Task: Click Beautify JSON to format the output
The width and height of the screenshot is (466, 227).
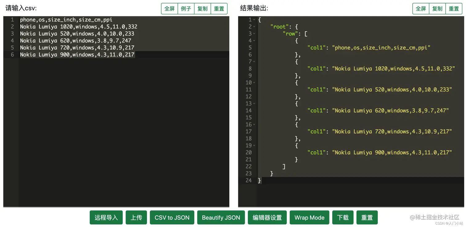Action: click(221, 217)
